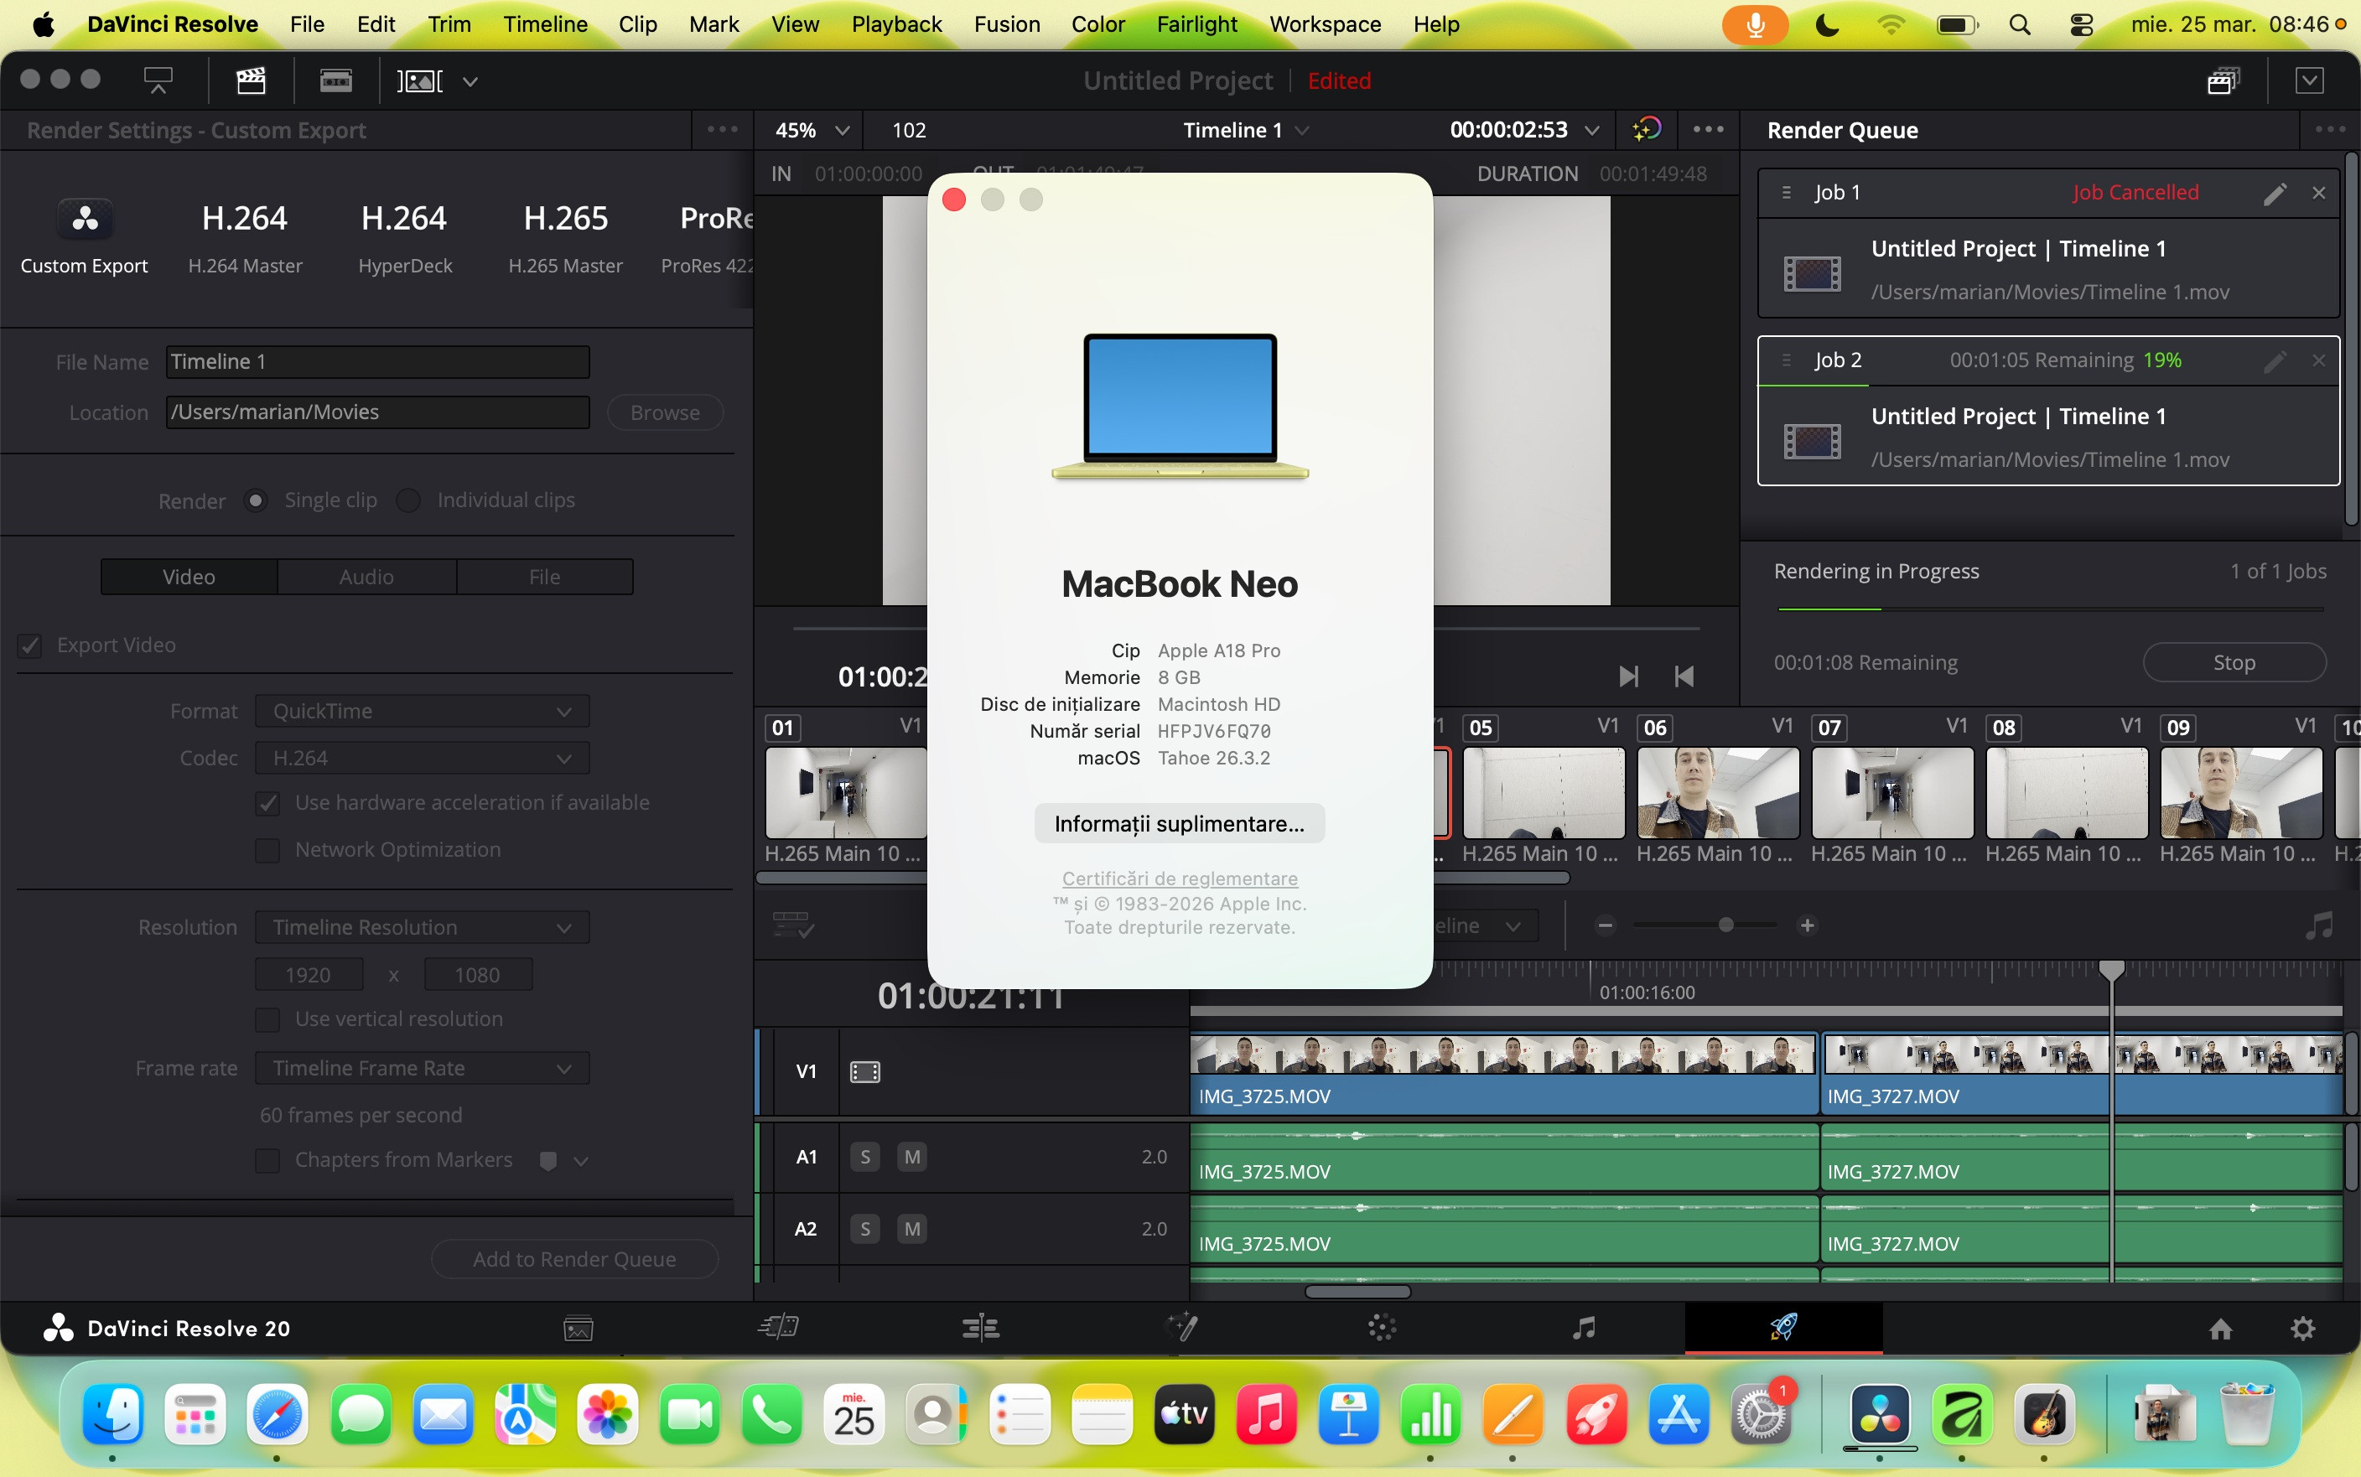Switch to the Audio settings tab
The height and width of the screenshot is (1477, 2361).
[366, 577]
